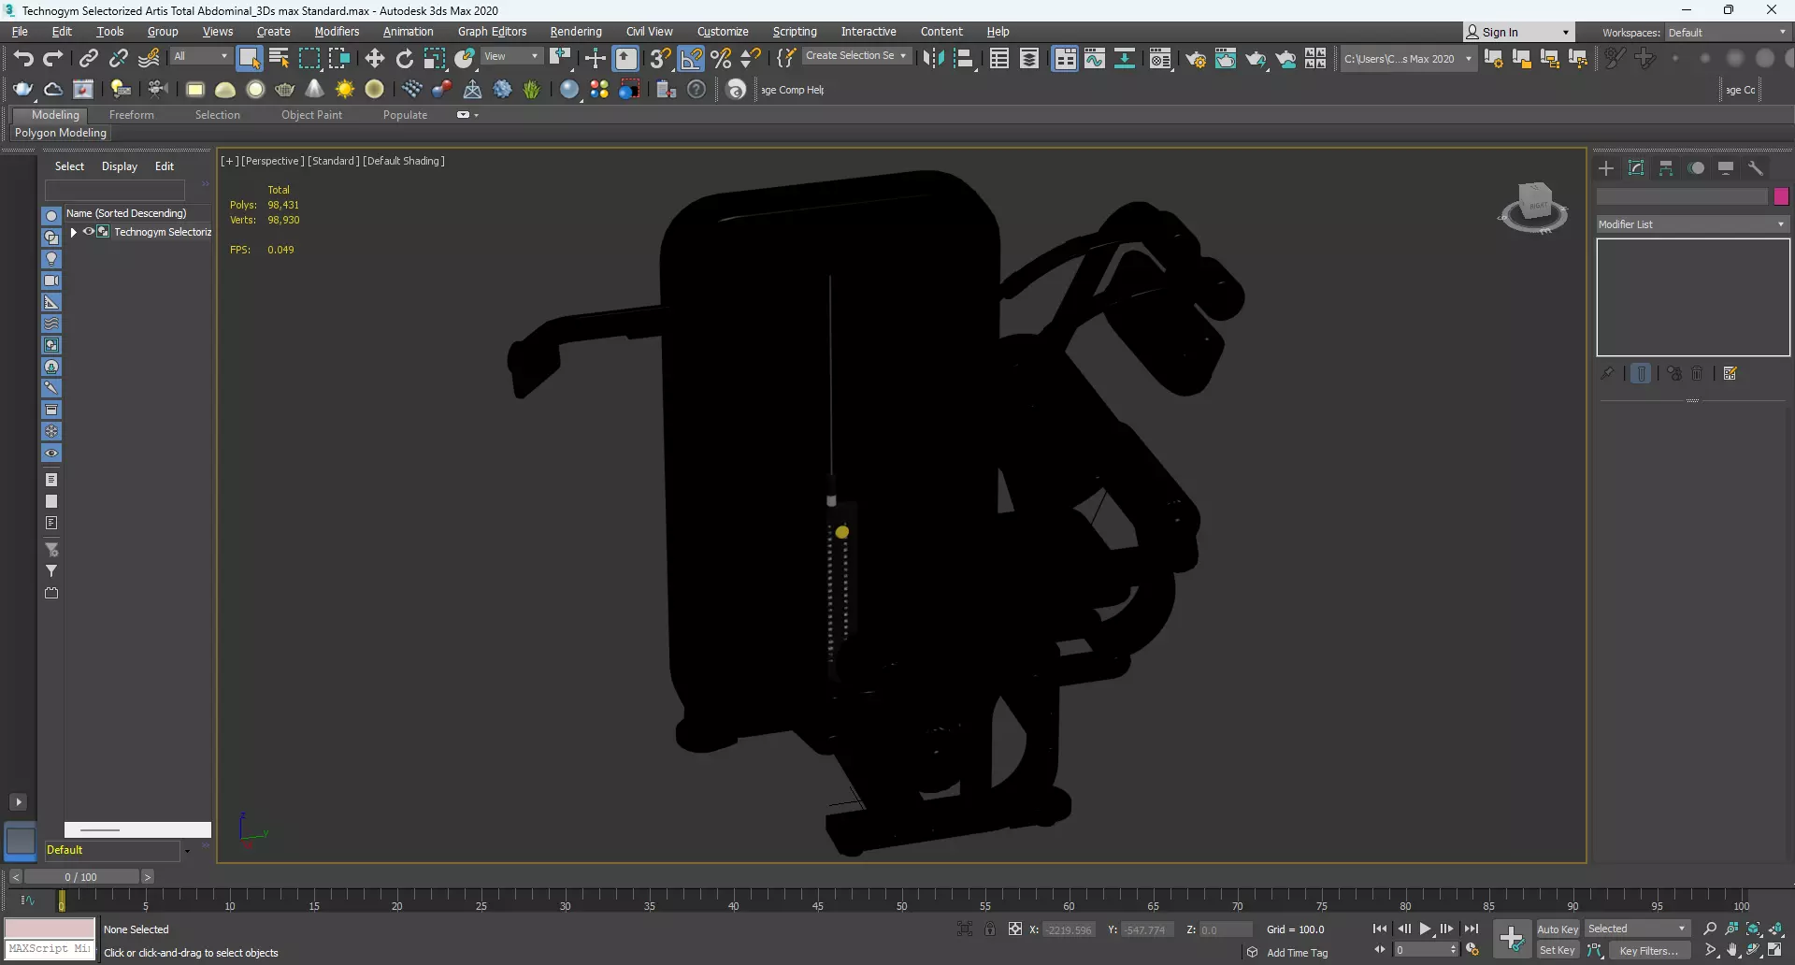Toggle the selection lock icon
This screenshot has height=965, width=1795.
point(989,929)
